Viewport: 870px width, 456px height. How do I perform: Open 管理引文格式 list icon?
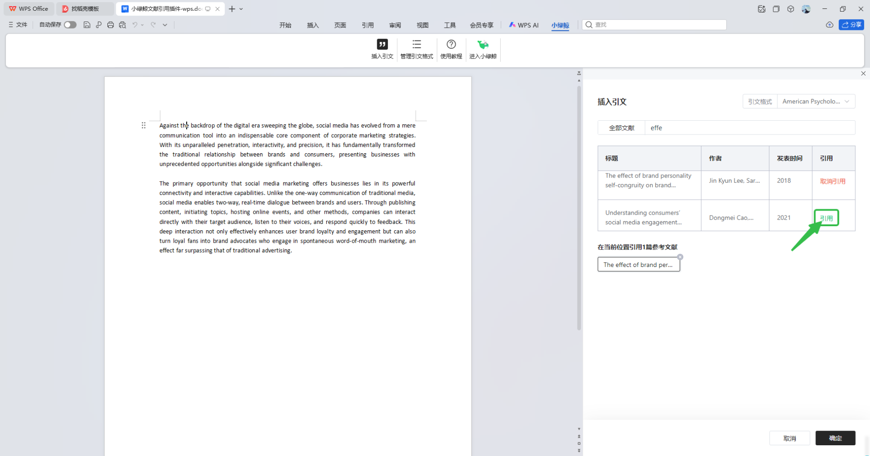tap(416, 45)
